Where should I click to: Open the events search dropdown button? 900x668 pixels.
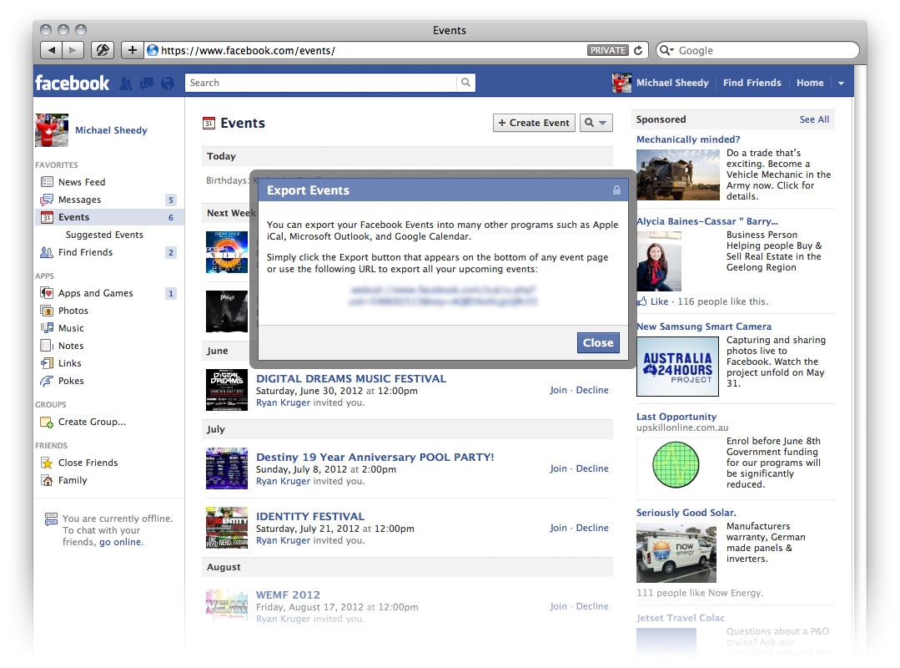(x=596, y=123)
